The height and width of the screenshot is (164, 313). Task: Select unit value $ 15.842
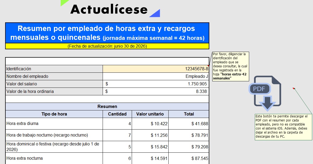coord(150,147)
